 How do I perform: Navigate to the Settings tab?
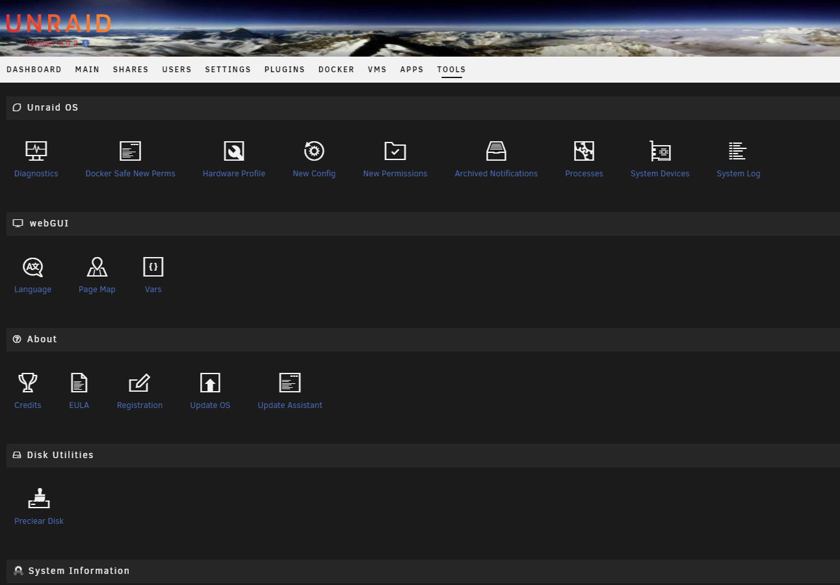click(x=228, y=70)
